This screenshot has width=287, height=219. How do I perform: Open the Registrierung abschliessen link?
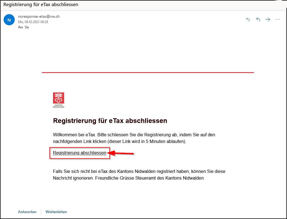pos(80,153)
